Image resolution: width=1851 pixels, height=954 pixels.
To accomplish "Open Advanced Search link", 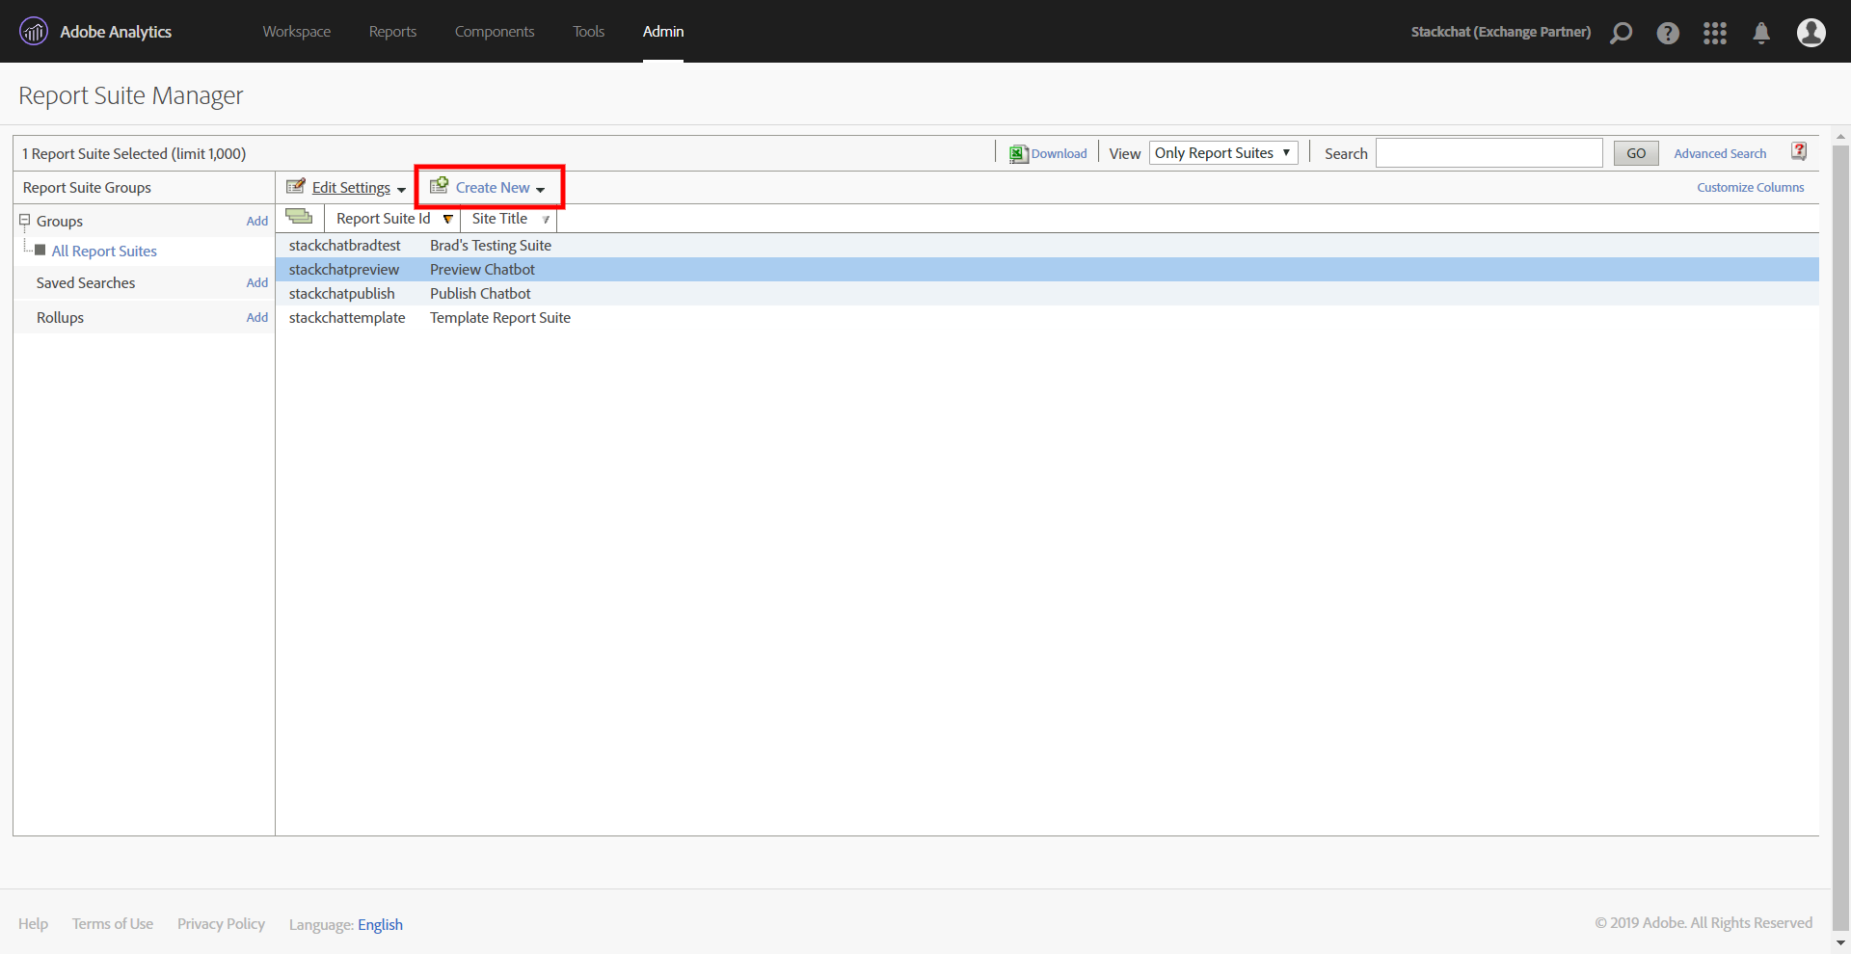I will 1720,154.
